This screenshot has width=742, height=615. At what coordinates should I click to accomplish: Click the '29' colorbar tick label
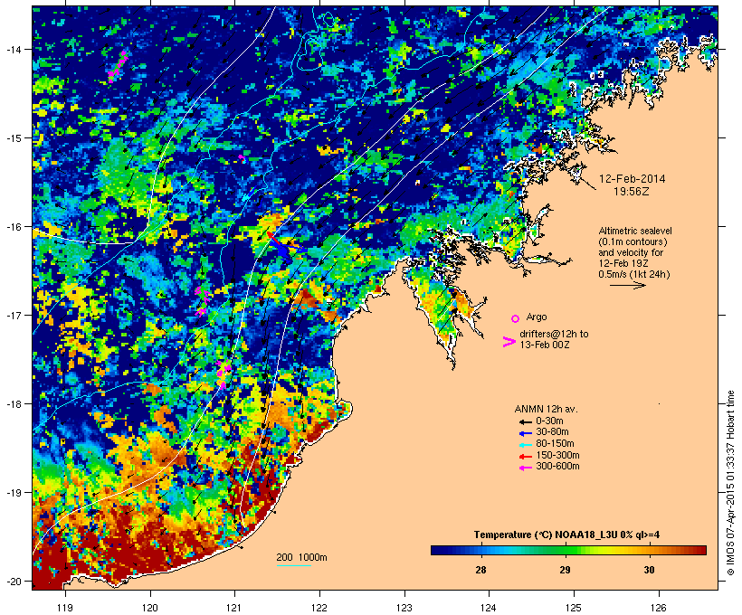565,570
